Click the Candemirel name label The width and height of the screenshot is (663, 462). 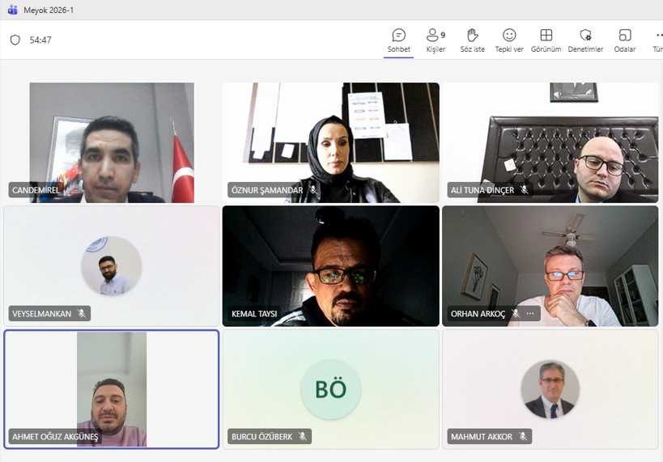(x=36, y=190)
